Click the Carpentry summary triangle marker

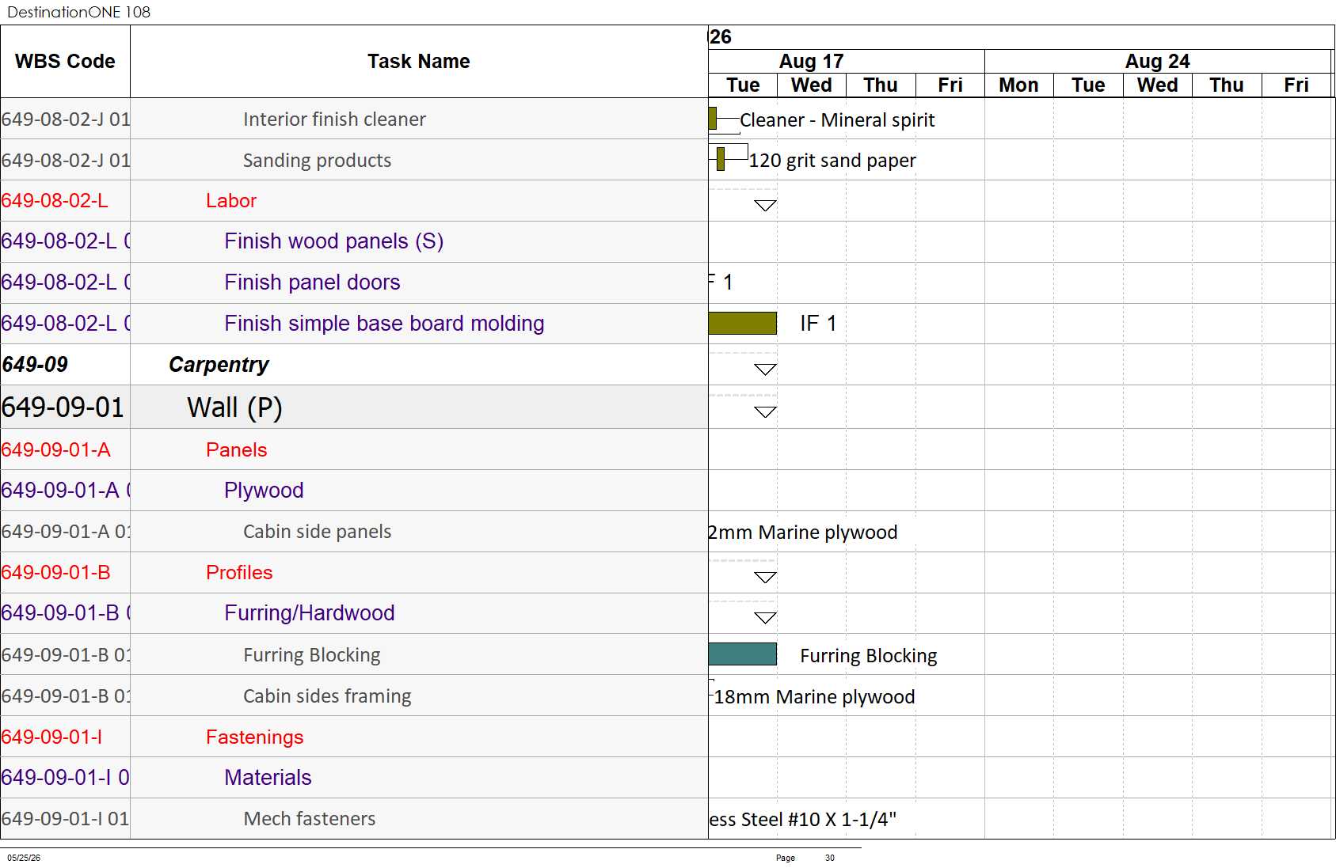pyautogui.click(x=765, y=370)
